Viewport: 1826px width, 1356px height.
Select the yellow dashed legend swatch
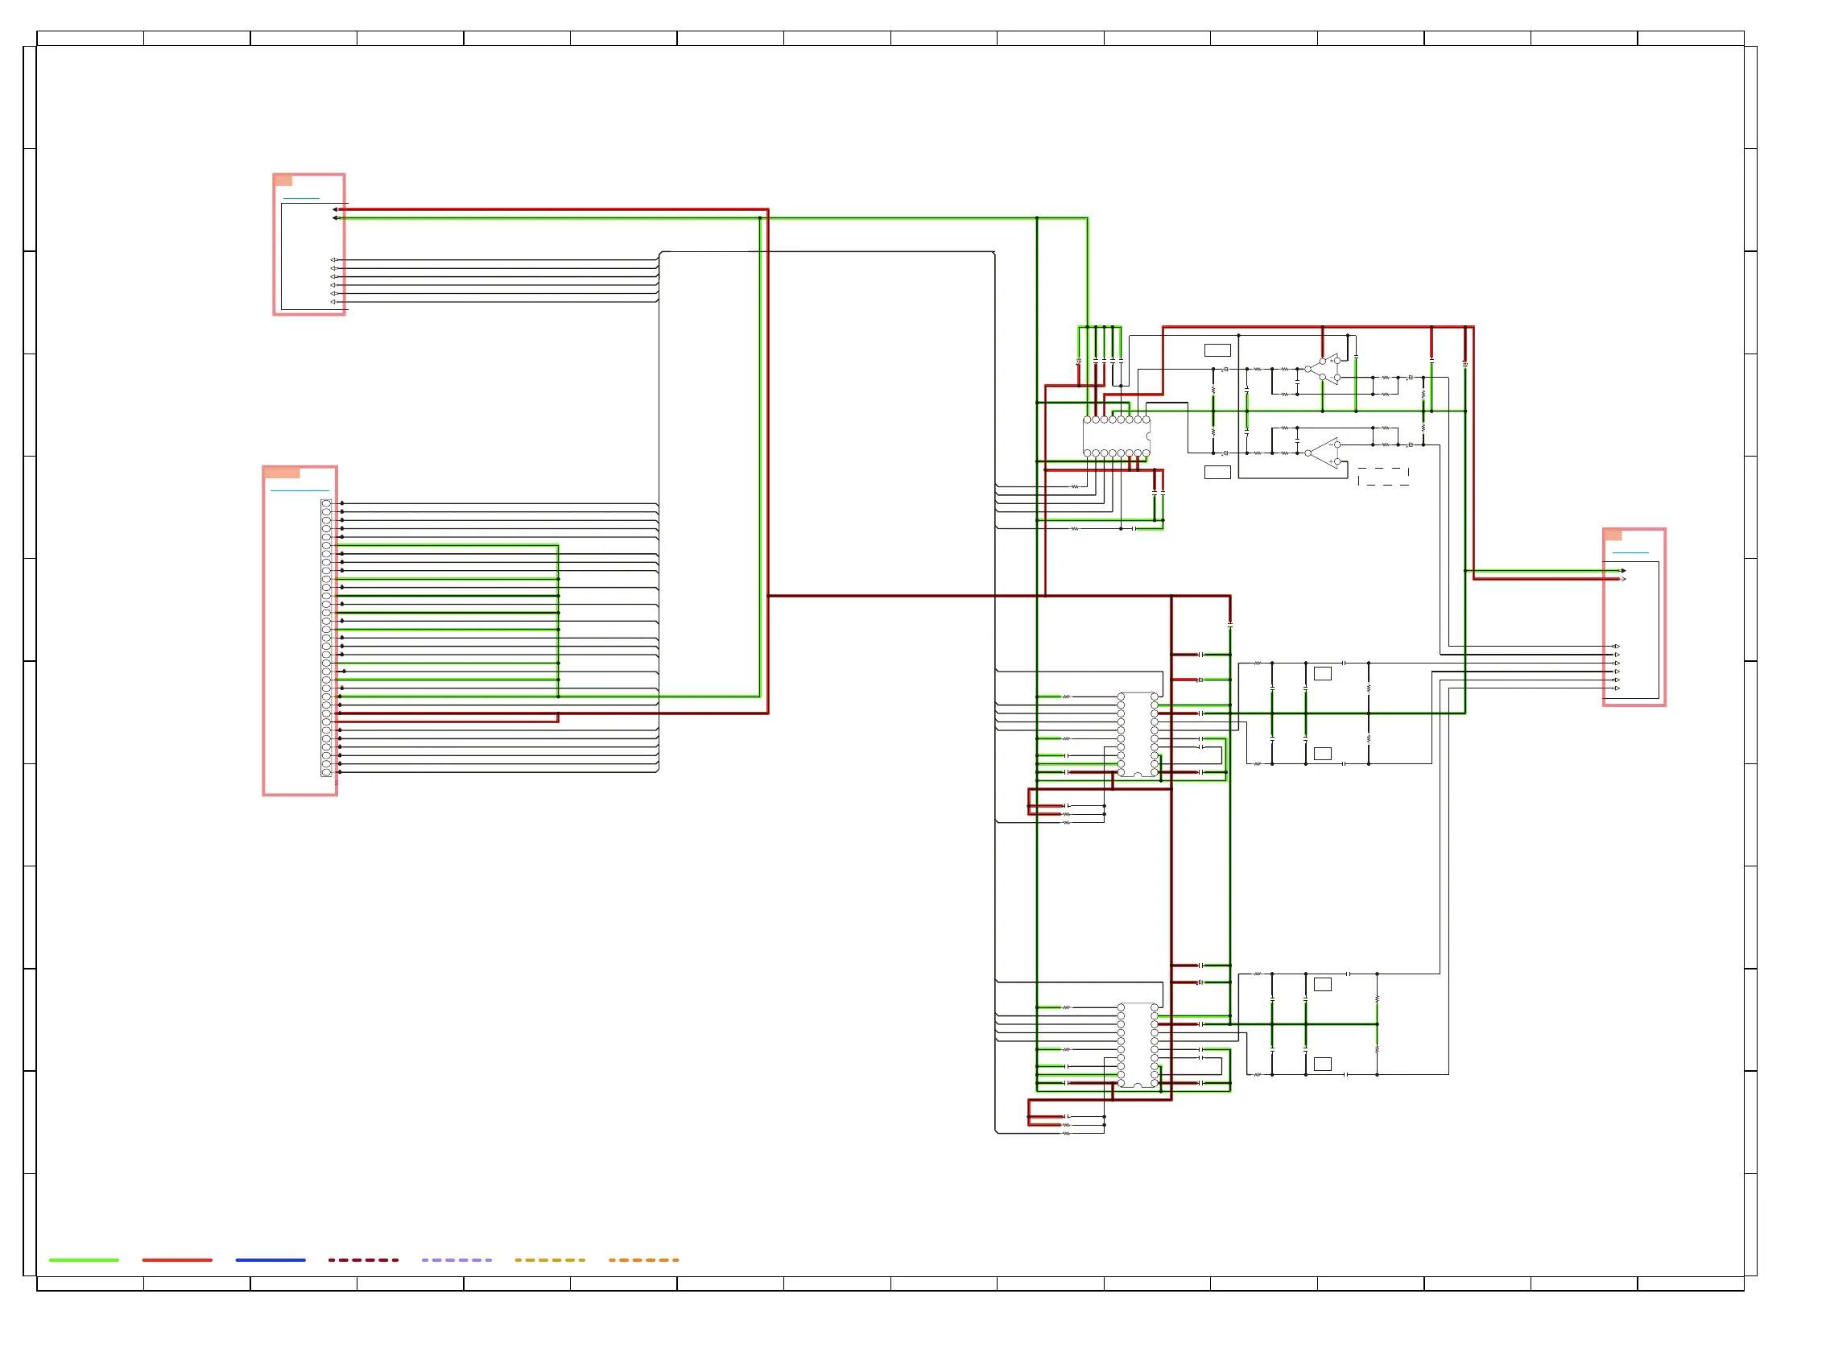(x=550, y=1259)
